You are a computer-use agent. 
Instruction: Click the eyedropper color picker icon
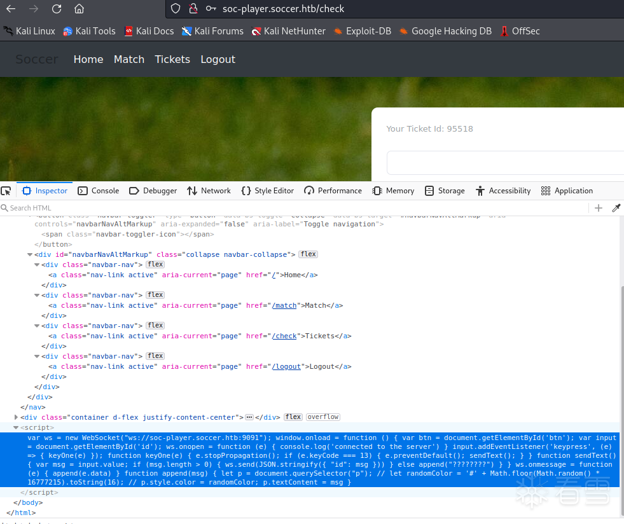616,208
